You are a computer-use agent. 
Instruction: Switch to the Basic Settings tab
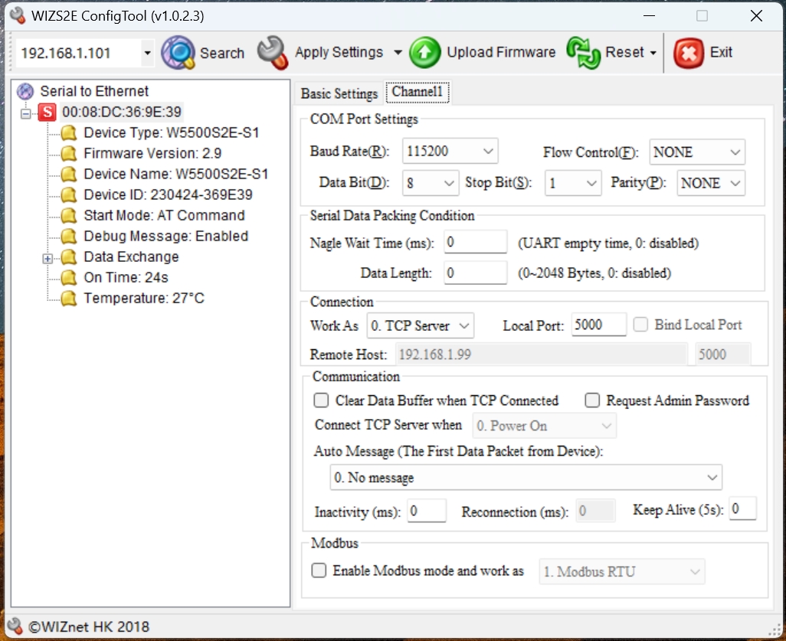(339, 93)
